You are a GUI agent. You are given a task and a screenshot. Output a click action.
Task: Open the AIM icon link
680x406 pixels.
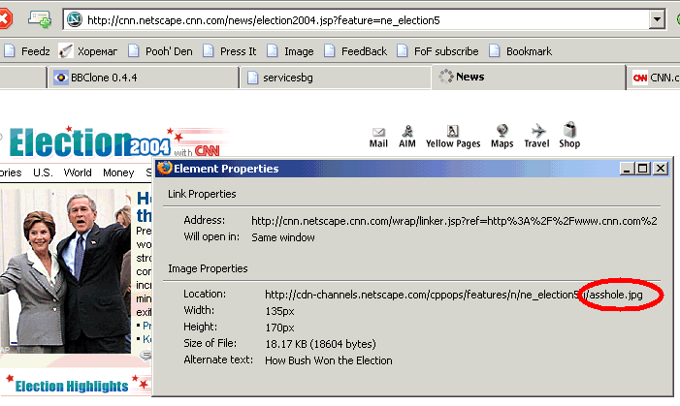407,137
